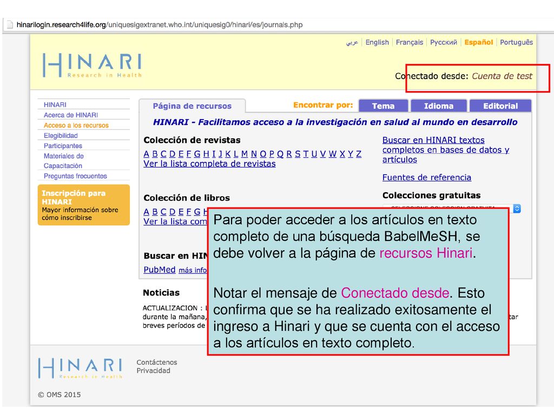Click journal letter M in Colección de revistas
The height and width of the screenshot is (416, 554).
245,154
